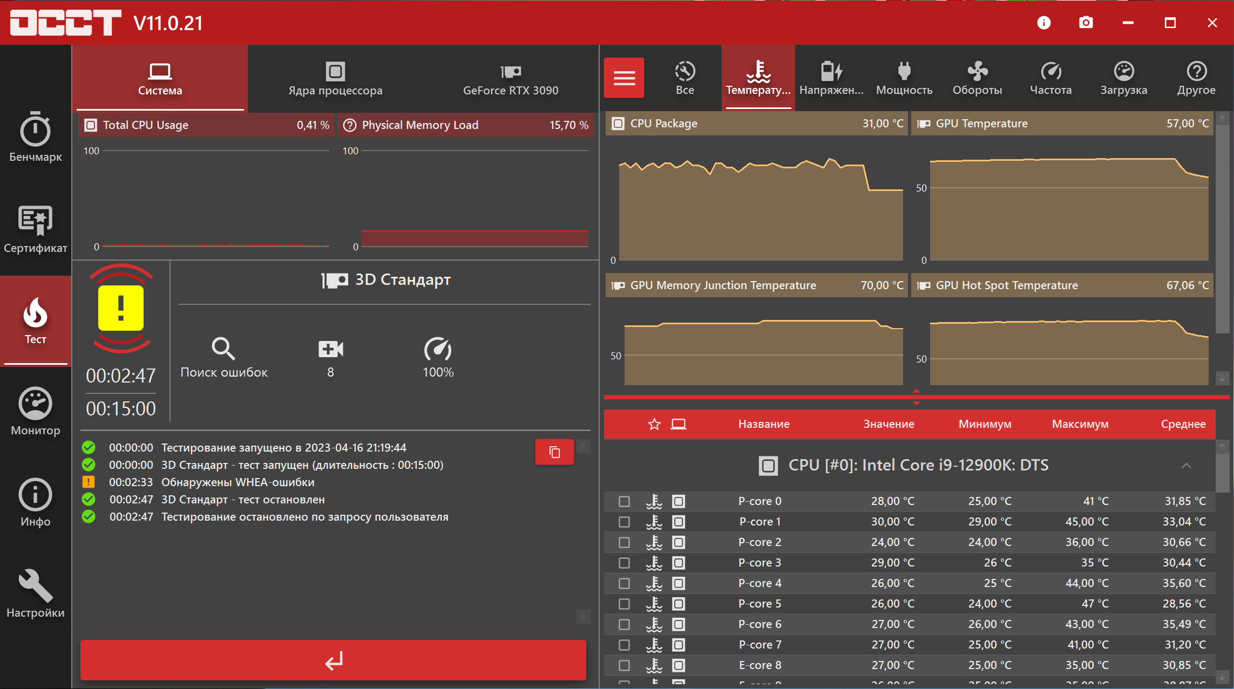Image resolution: width=1234 pixels, height=689 pixels.
Task: Open the Бенчмарк section in sidebar
Action: point(36,137)
